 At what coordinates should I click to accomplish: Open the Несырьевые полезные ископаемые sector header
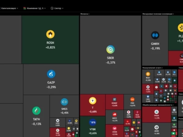tap(158, 14)
